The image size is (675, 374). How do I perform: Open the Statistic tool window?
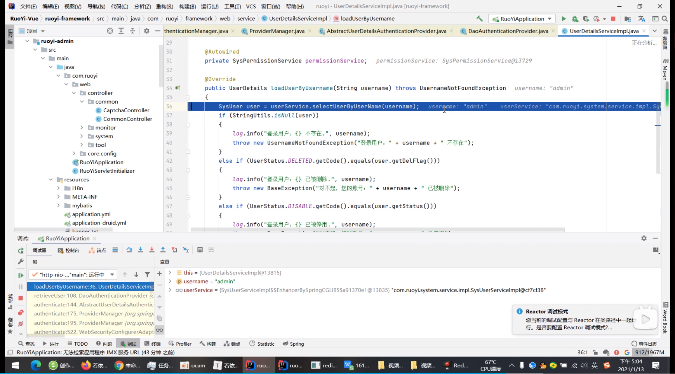click(x=262, y=344)
